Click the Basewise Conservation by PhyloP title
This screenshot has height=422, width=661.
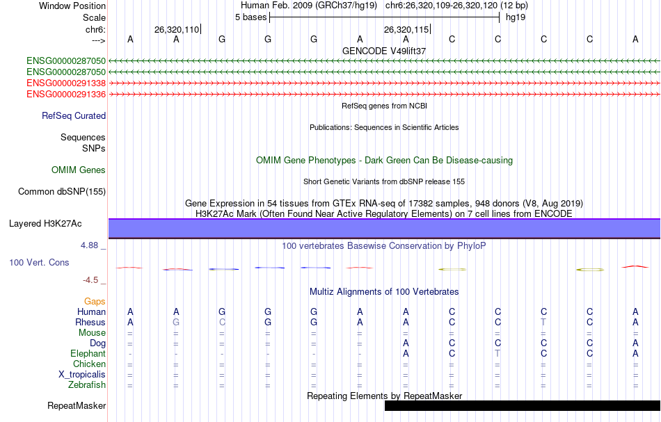pos(384,246)
